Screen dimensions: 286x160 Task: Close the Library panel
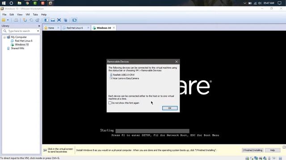click(x=39, y=26)
